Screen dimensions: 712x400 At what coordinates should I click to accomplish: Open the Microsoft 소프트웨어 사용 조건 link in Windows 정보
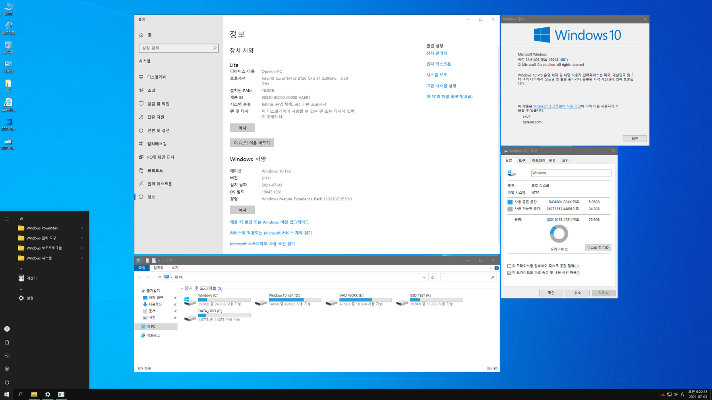coord(557,106)
